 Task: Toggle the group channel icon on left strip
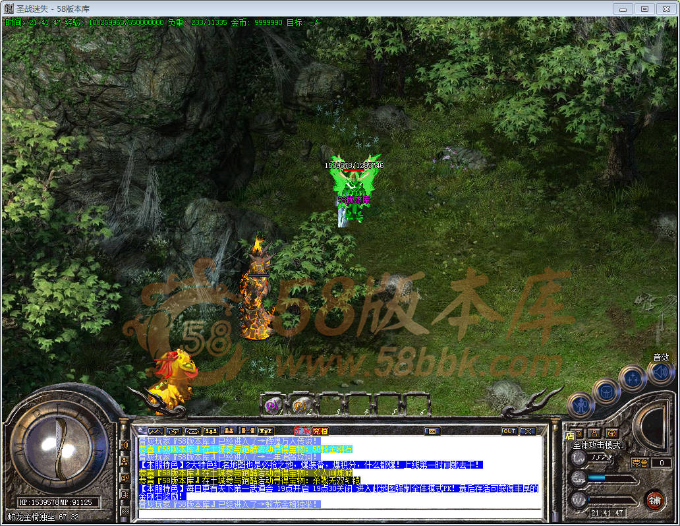(125, 461)
